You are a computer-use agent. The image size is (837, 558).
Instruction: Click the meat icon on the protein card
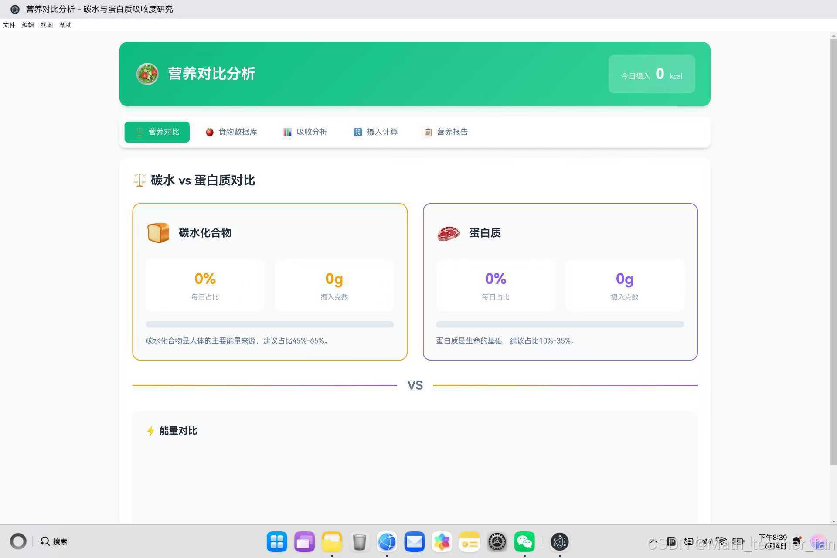(x=449, y=233)
